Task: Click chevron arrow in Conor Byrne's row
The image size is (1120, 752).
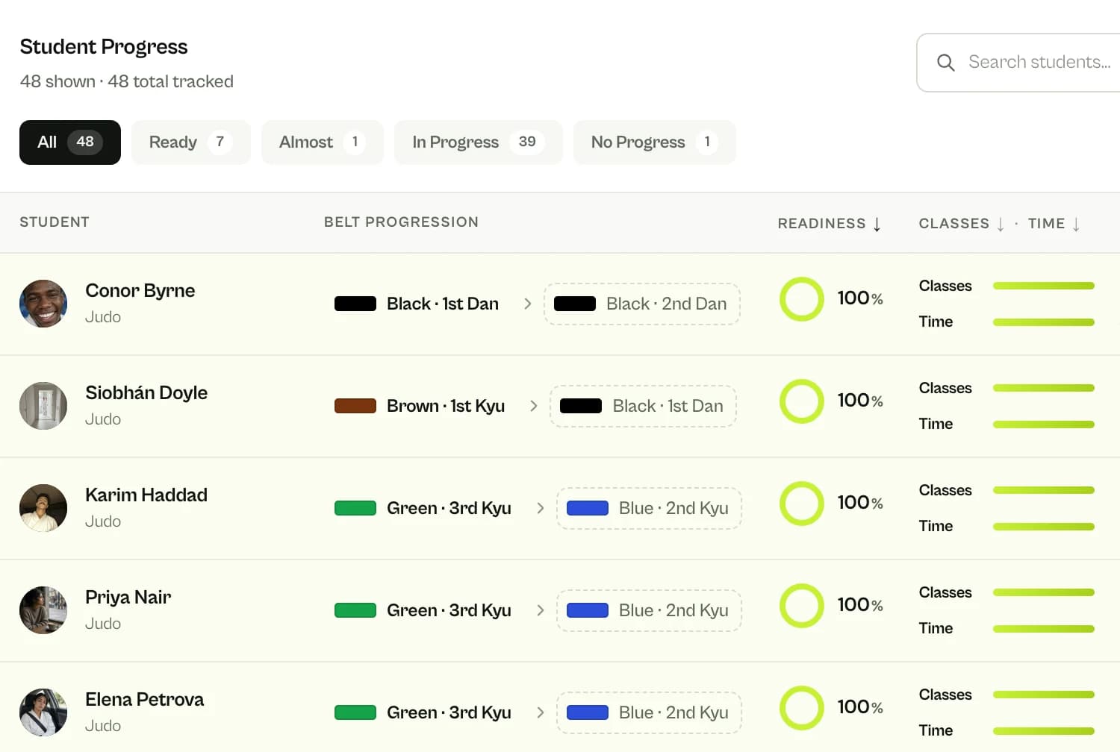Action: [x=528, y=304]
